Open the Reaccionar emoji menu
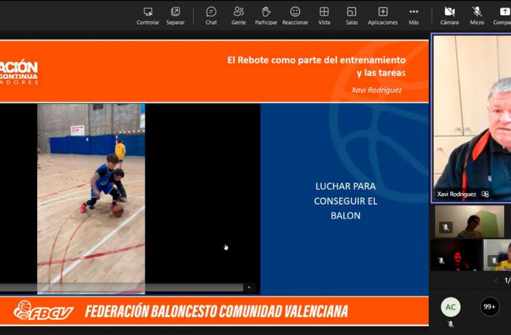The image size is (511, 335). coord(295,16)
